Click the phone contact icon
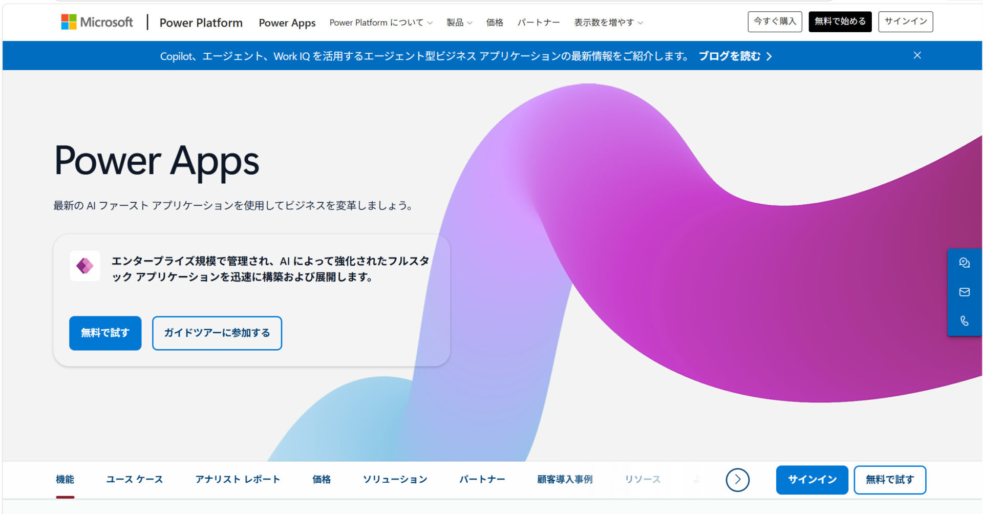Image resolution: width=983 pixels, height=514 pixels. click(x=964, y=321)
